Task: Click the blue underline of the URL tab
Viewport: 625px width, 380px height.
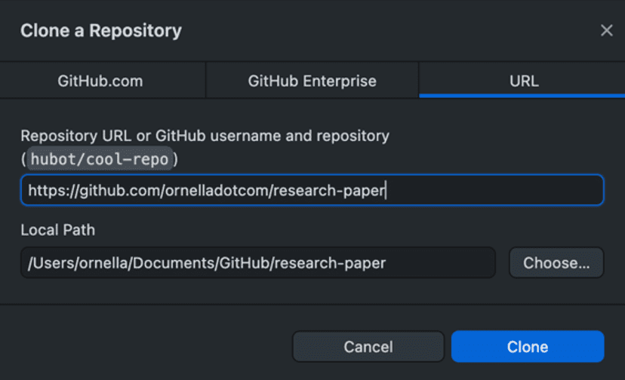Action: click(522, 96)
